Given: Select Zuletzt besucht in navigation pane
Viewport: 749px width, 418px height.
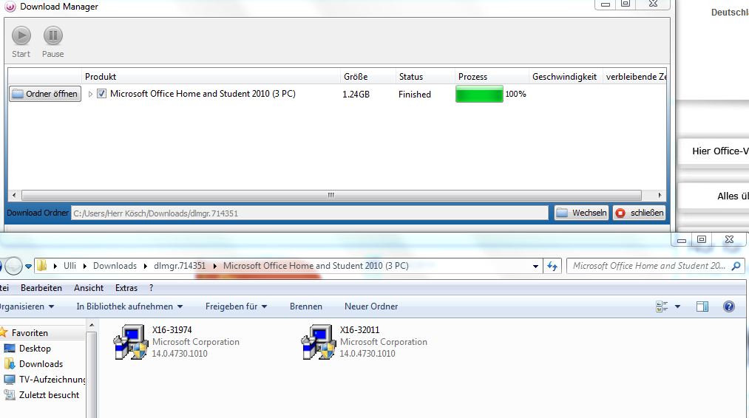Looking at the screenshot, I should point(49,394).
